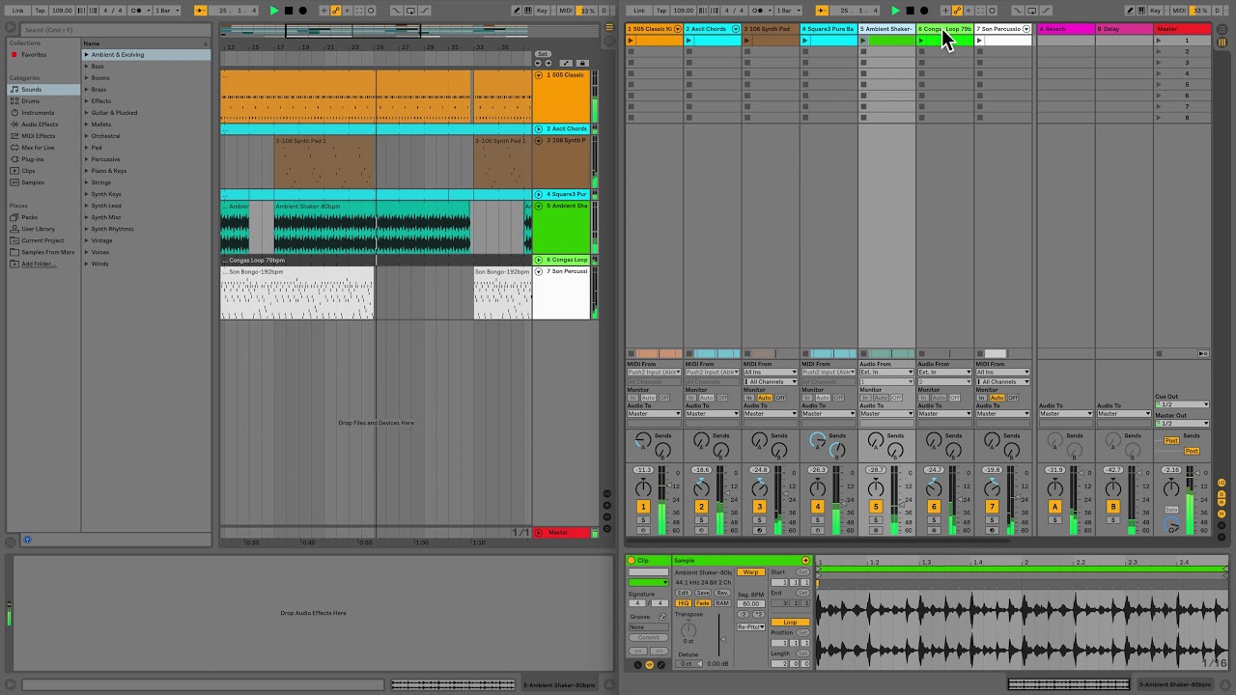Open Plug-ins browser category
1236x695 pixels.
[x=33, y=159]
